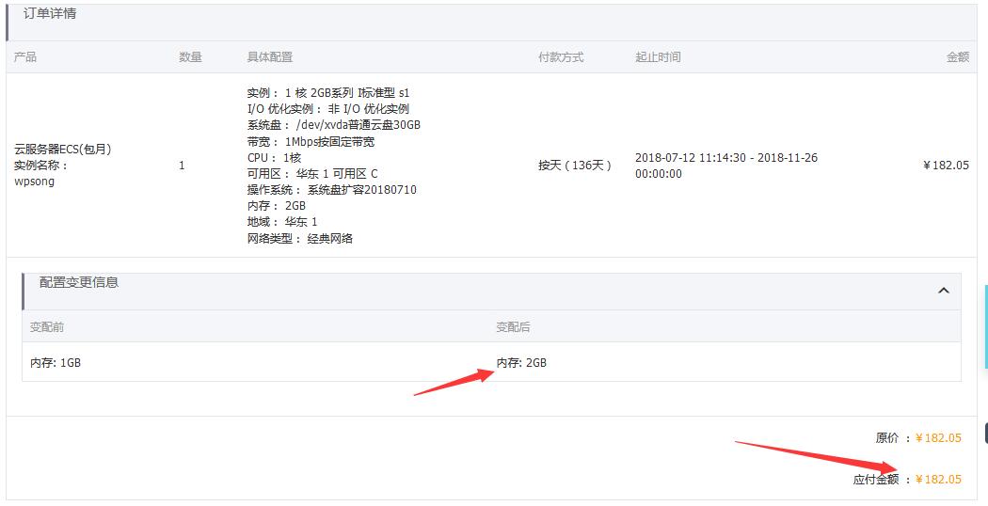This screenshot has width=988, height=506.
Task: Click the 按天 (136天) payment method
Action: click(574, 166)
